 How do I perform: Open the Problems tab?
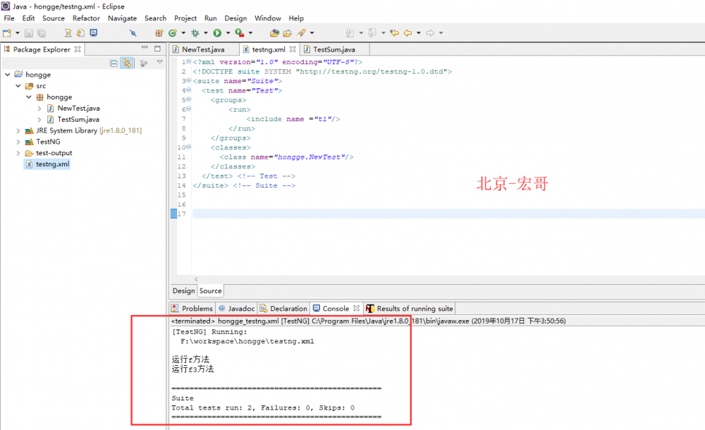[192, 309]
